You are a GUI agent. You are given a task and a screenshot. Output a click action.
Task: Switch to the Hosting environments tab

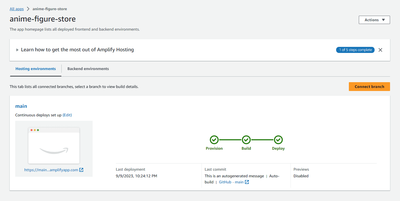tap(36, 69)
